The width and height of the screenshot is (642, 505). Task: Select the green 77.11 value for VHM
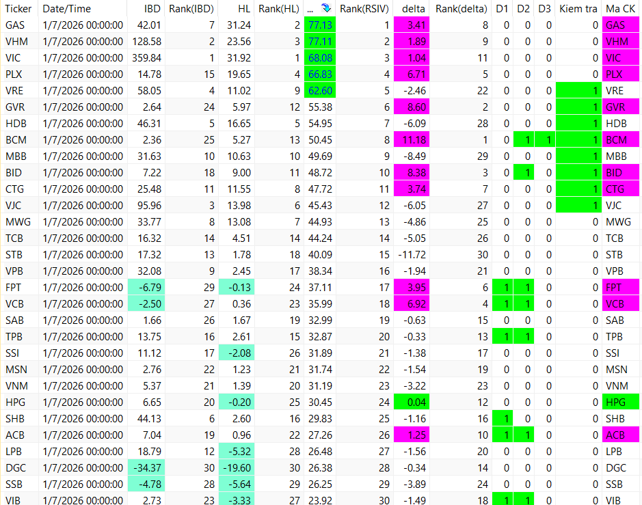(x=320, y=41)
